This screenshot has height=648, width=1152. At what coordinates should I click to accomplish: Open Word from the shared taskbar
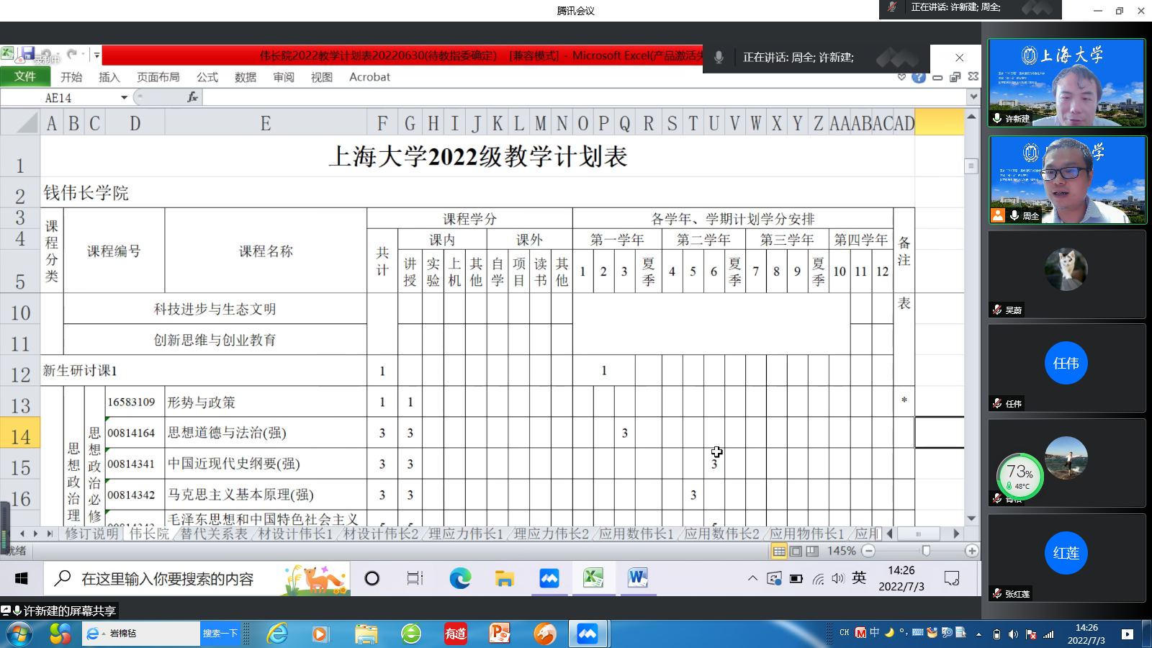point(637,578)
